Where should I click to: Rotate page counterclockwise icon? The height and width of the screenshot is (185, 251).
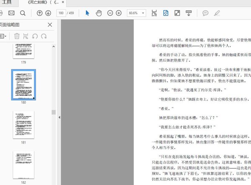tap(35, 36)
